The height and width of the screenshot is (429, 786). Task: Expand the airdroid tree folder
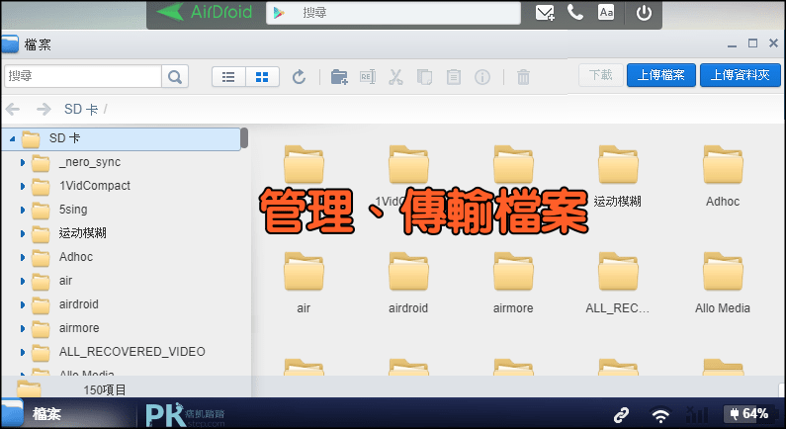tap(23, 304)
